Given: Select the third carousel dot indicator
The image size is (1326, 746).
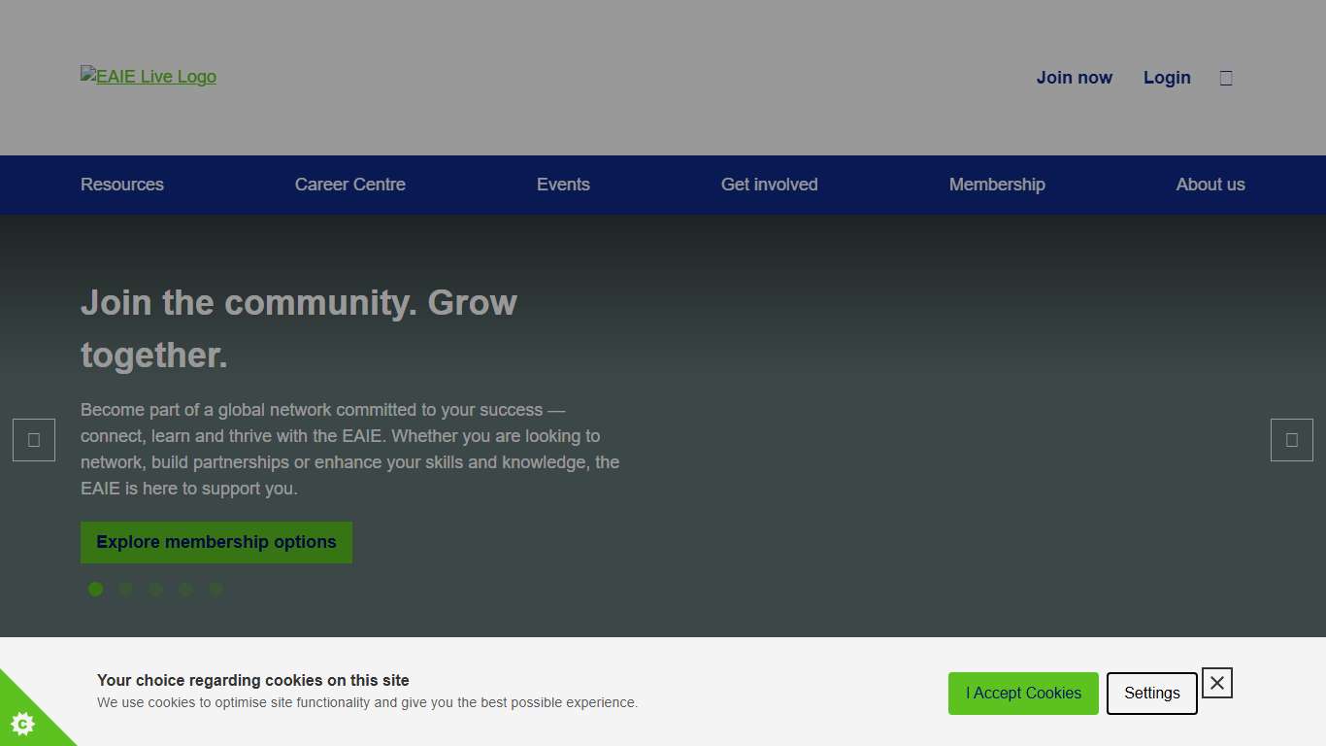Looking at the screenshot, I should tap(155, 590).
